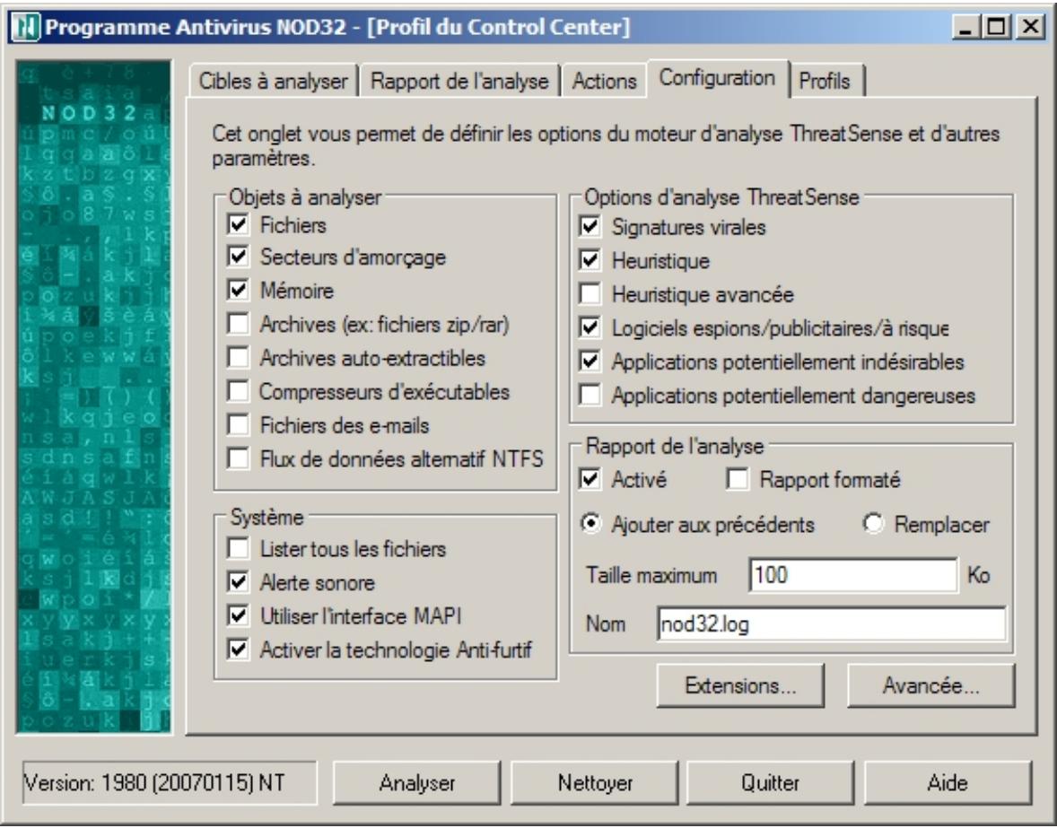Toggle Signatures virales checkbox
The width and height of the screenshot is (1057, 828).
pos(590,226)
